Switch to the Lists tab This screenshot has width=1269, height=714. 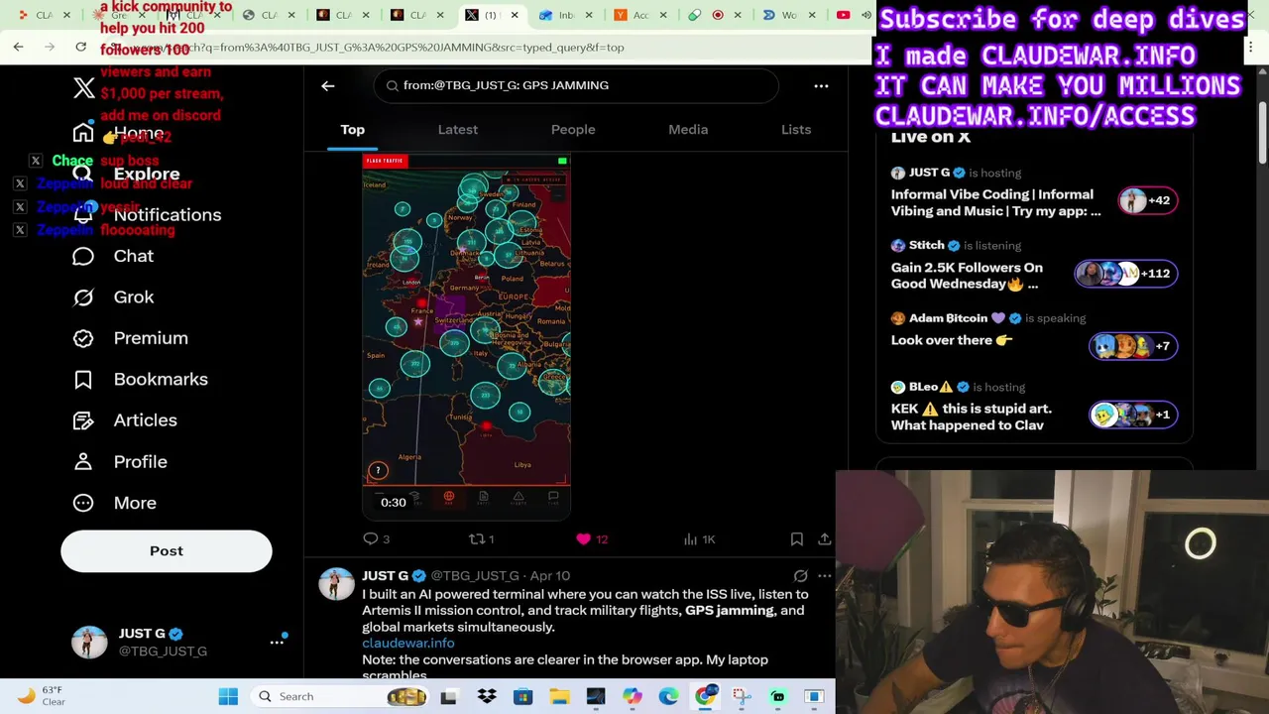pyautogui.click(x=796, y=130)
